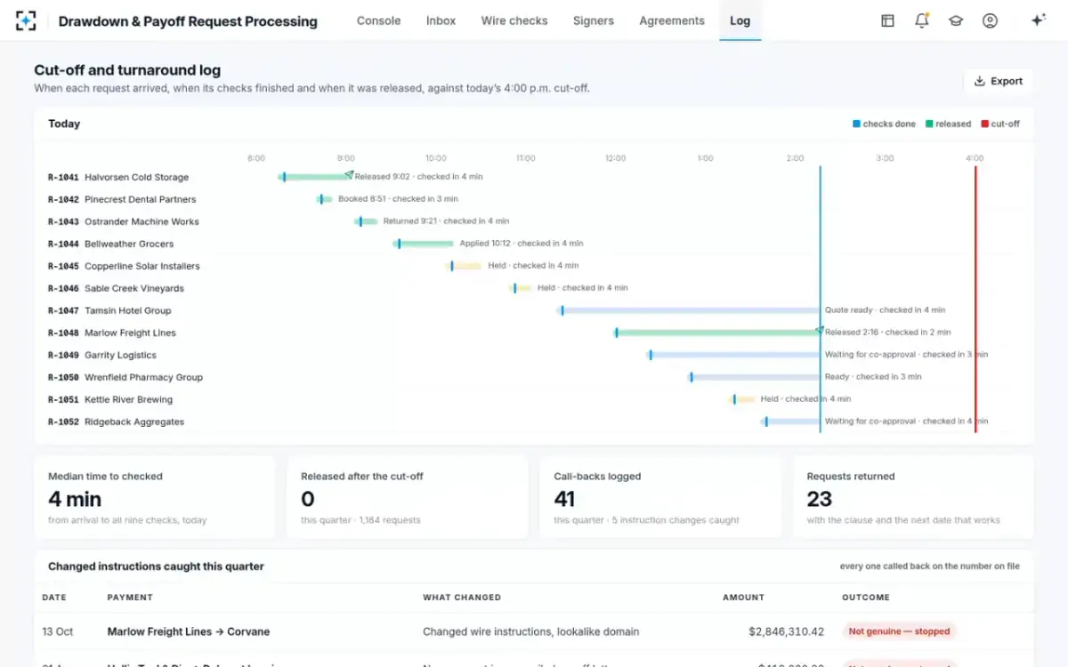This screenshot has width=1068, height=667.
Task: Switch to the Console tab
Action: (378, 20)
